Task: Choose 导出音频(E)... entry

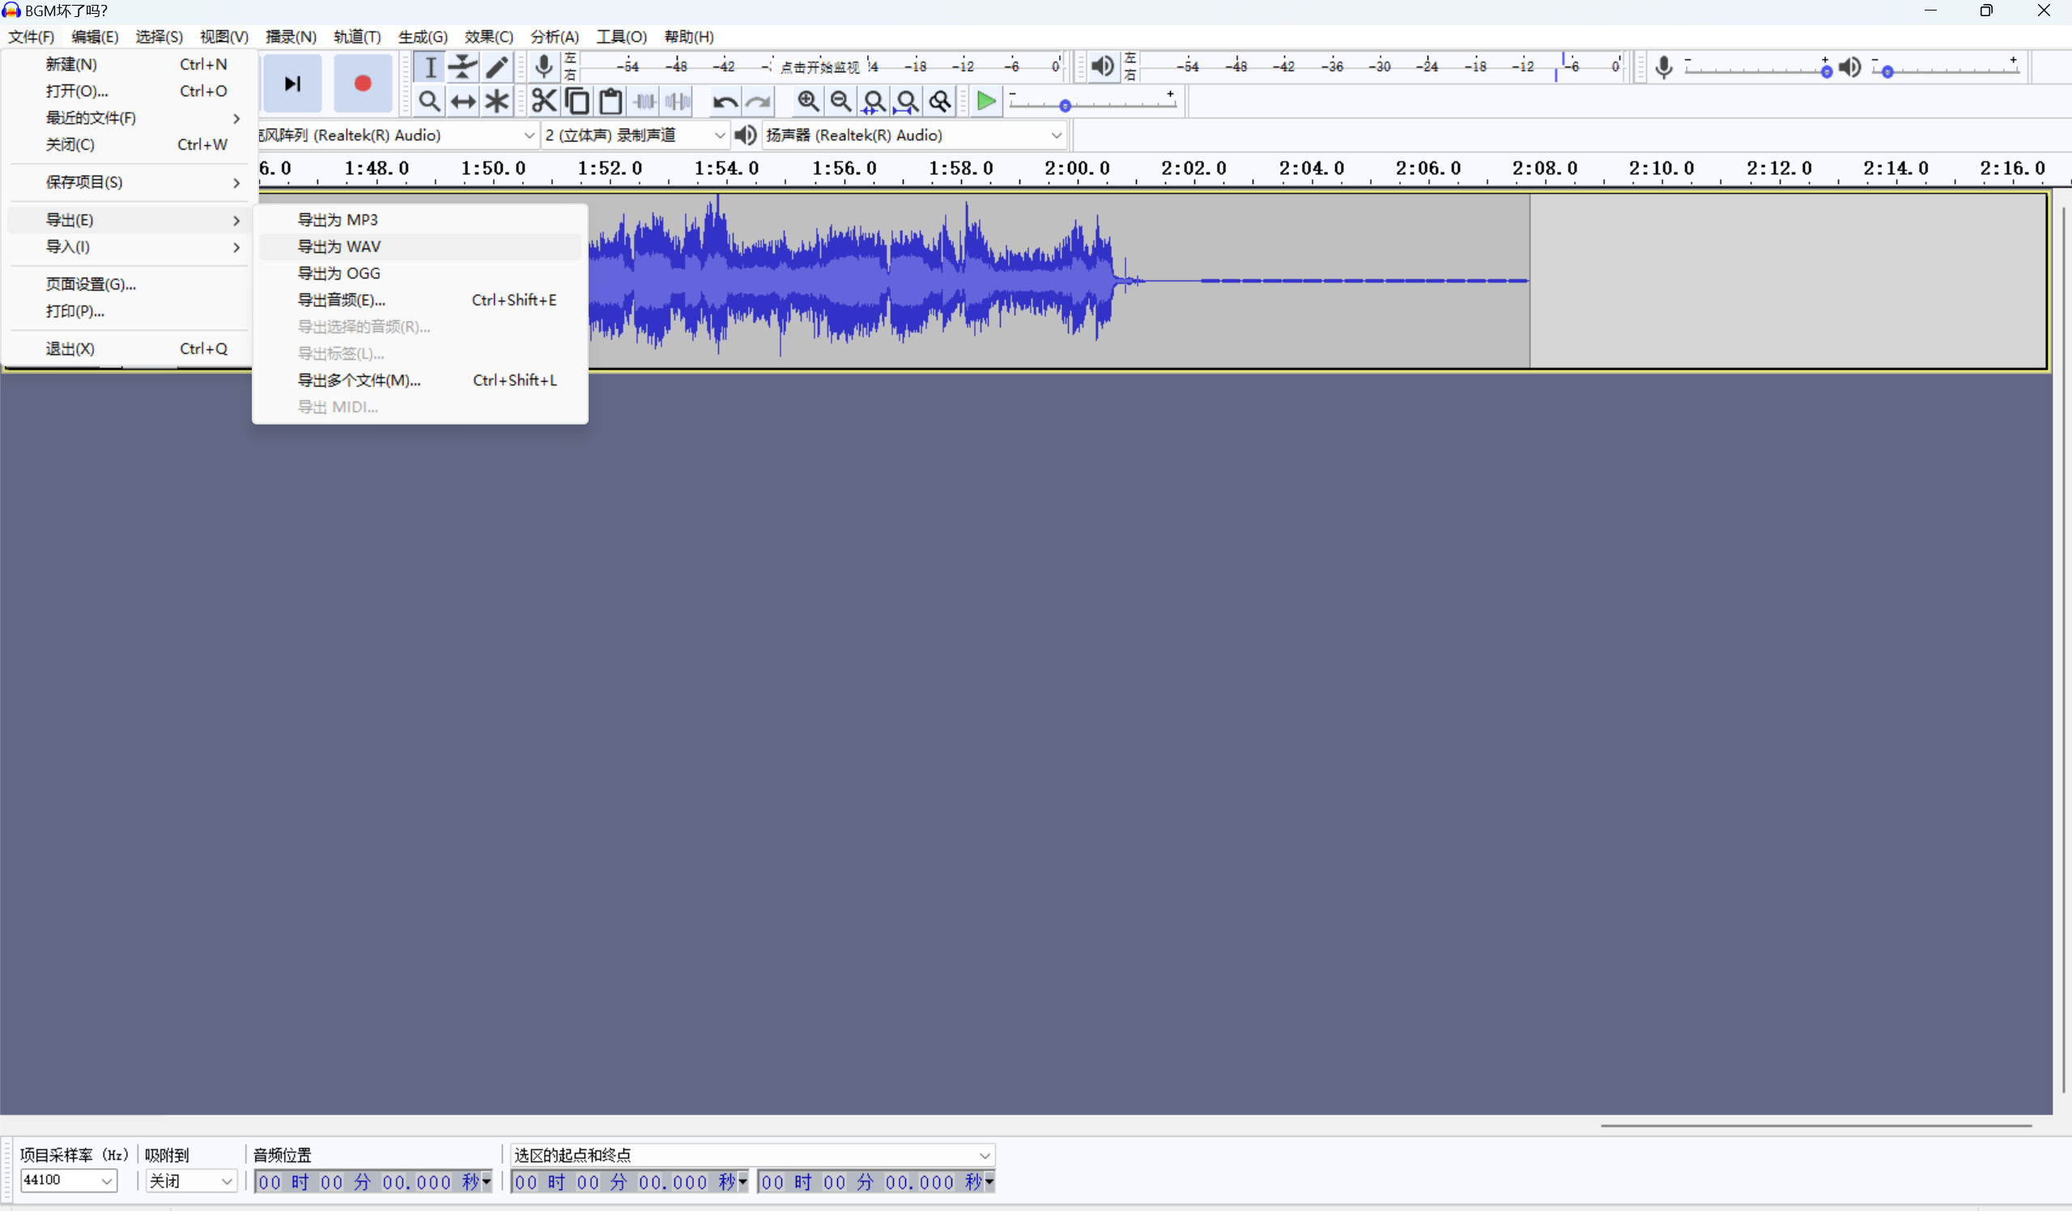Action: (x=419, y=300)
